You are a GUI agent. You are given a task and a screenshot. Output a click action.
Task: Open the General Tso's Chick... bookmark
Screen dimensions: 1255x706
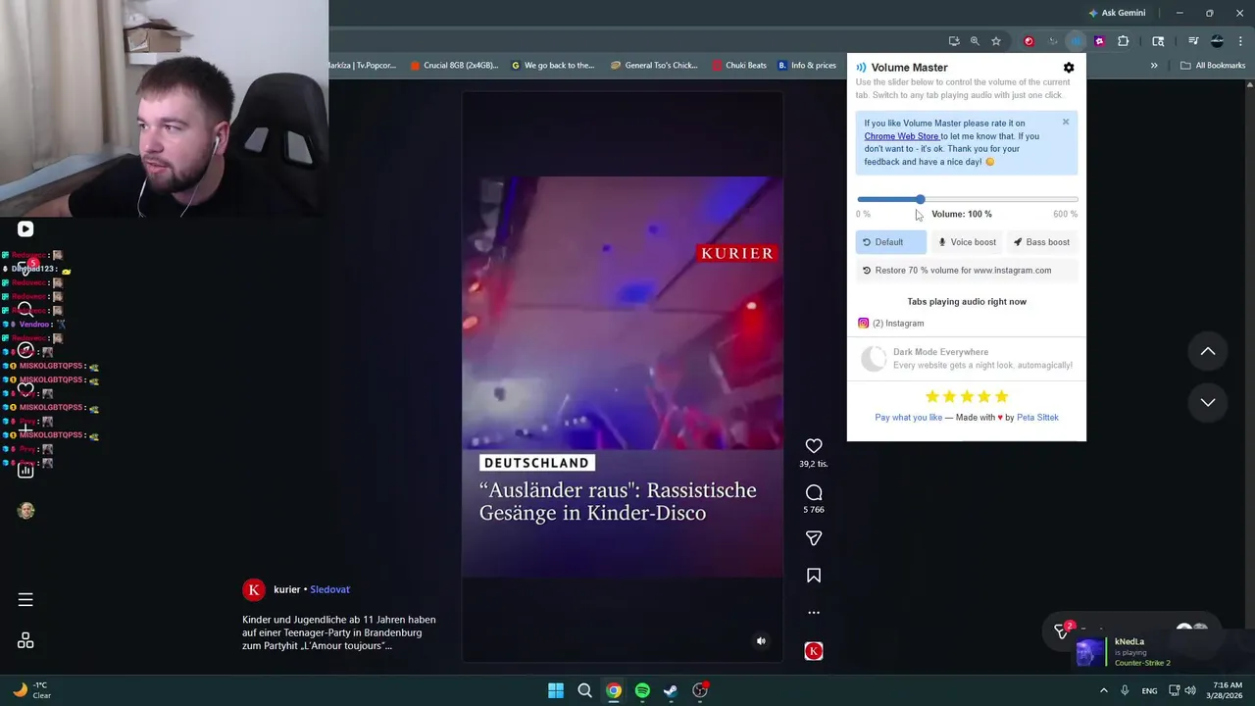point(654,66)
